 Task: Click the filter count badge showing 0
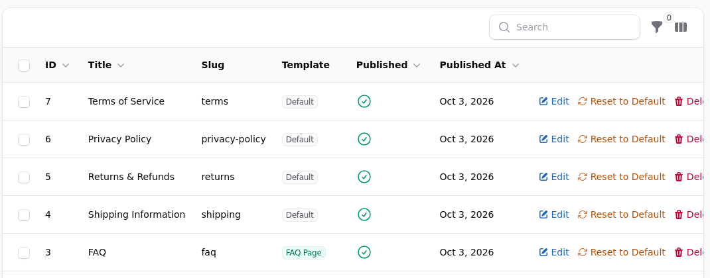tap(669, 18)
